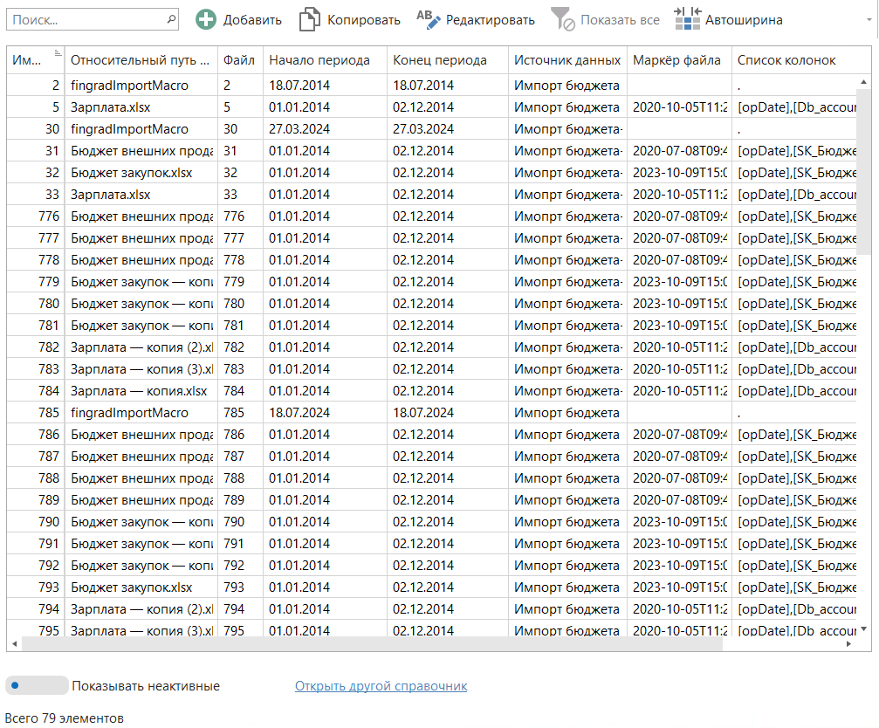
Task: Sort by 'Начало периода' column header
Action: (319, 60)
